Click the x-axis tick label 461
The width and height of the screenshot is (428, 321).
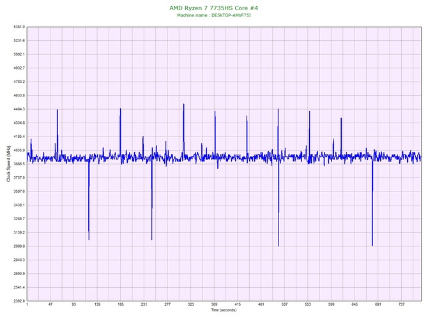261,304
